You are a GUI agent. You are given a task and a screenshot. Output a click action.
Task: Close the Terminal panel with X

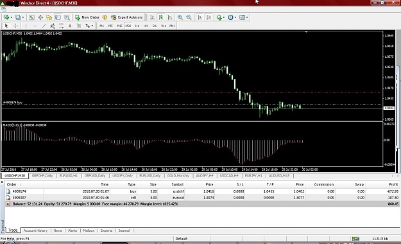pos(2,182)
